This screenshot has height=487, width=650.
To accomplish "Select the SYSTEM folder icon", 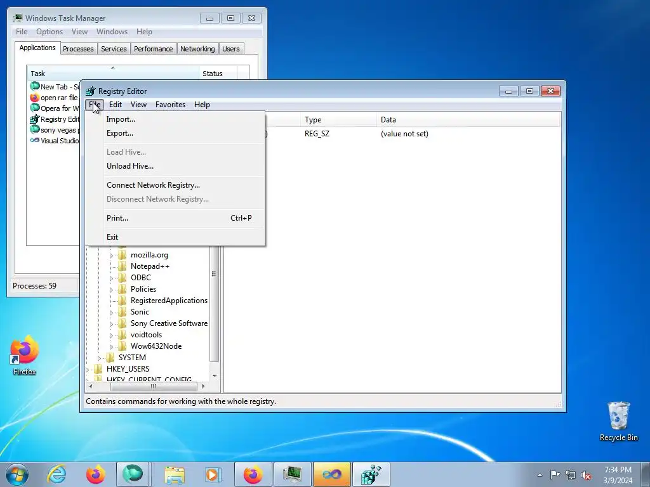I will point(110,358).
